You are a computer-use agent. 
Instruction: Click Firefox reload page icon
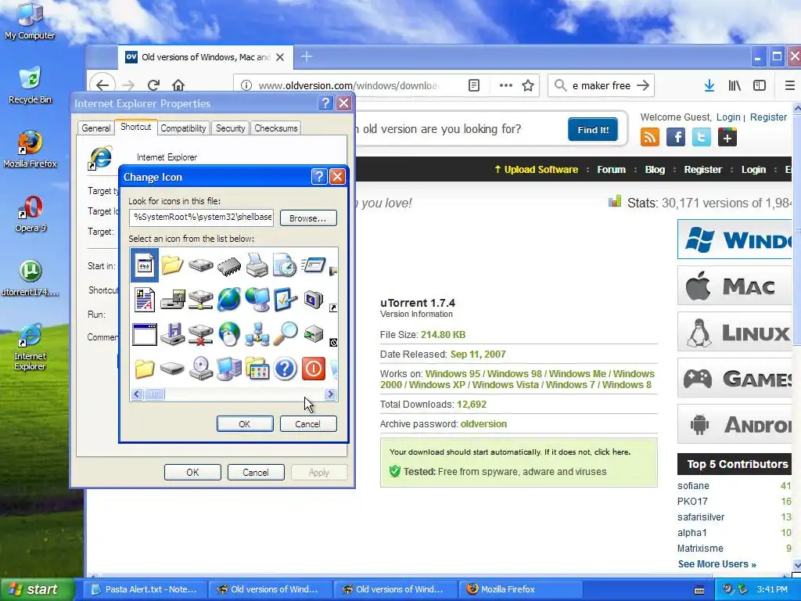(153, 85)
